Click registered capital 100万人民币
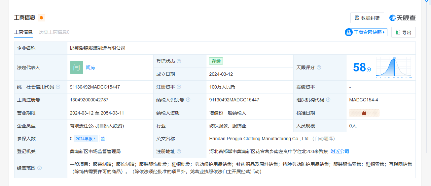This screenshot has height=186, width=431. point(222,87)
